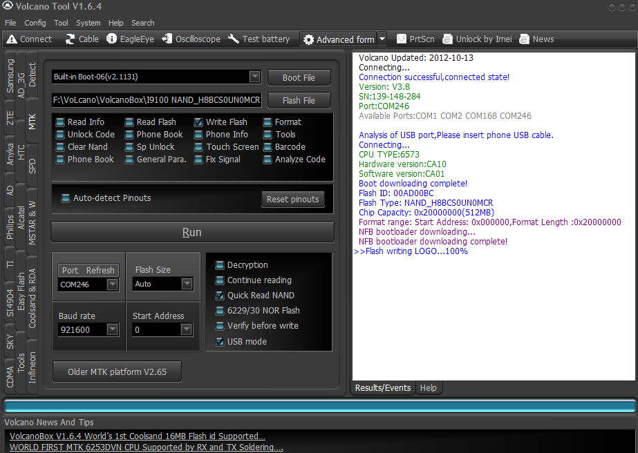Open the File menu
638x453 pixels.
[x=10, y=23]
